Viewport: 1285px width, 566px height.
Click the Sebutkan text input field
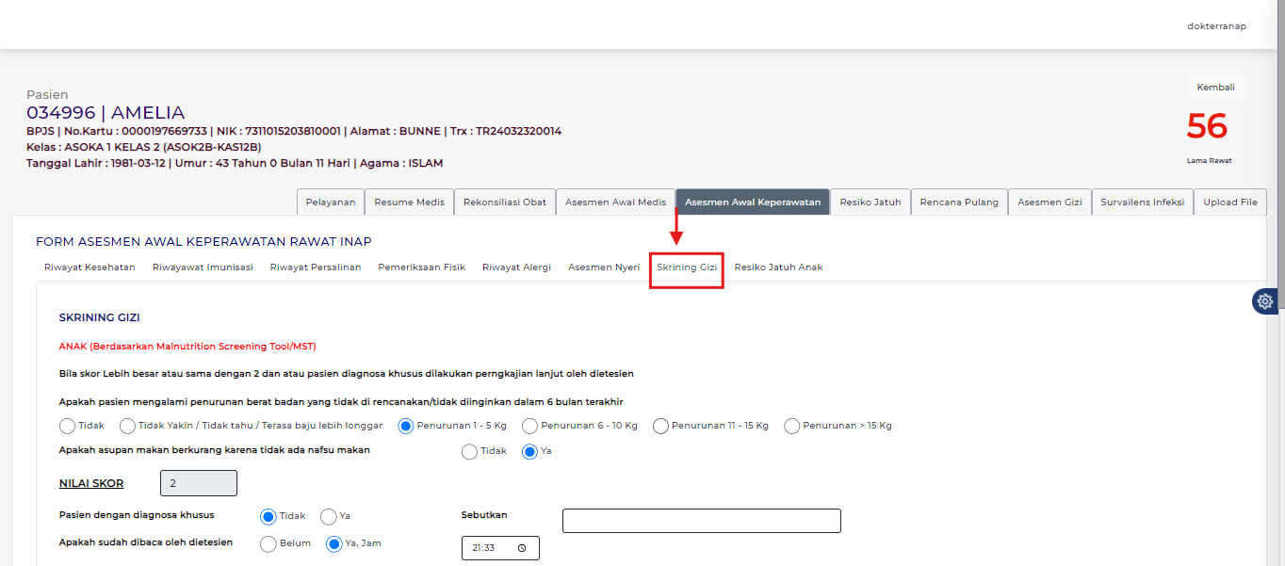click(701, 521)
